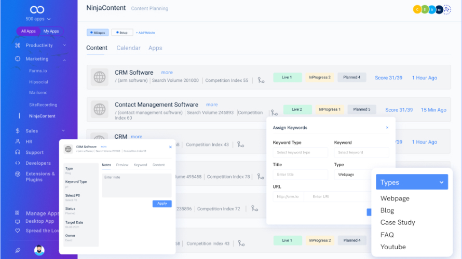Click the + Add Website link

145,33
